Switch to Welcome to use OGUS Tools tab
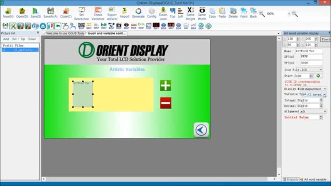 (65, 33)
